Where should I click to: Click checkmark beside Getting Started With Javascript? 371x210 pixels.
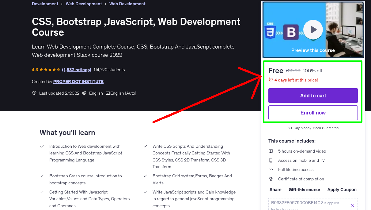click(x=42, y=192)
